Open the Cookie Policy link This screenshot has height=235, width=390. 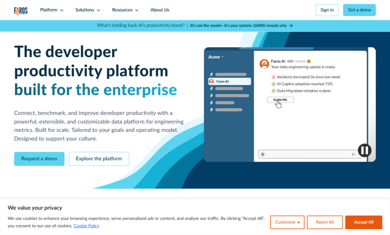(x=87, y=226)
